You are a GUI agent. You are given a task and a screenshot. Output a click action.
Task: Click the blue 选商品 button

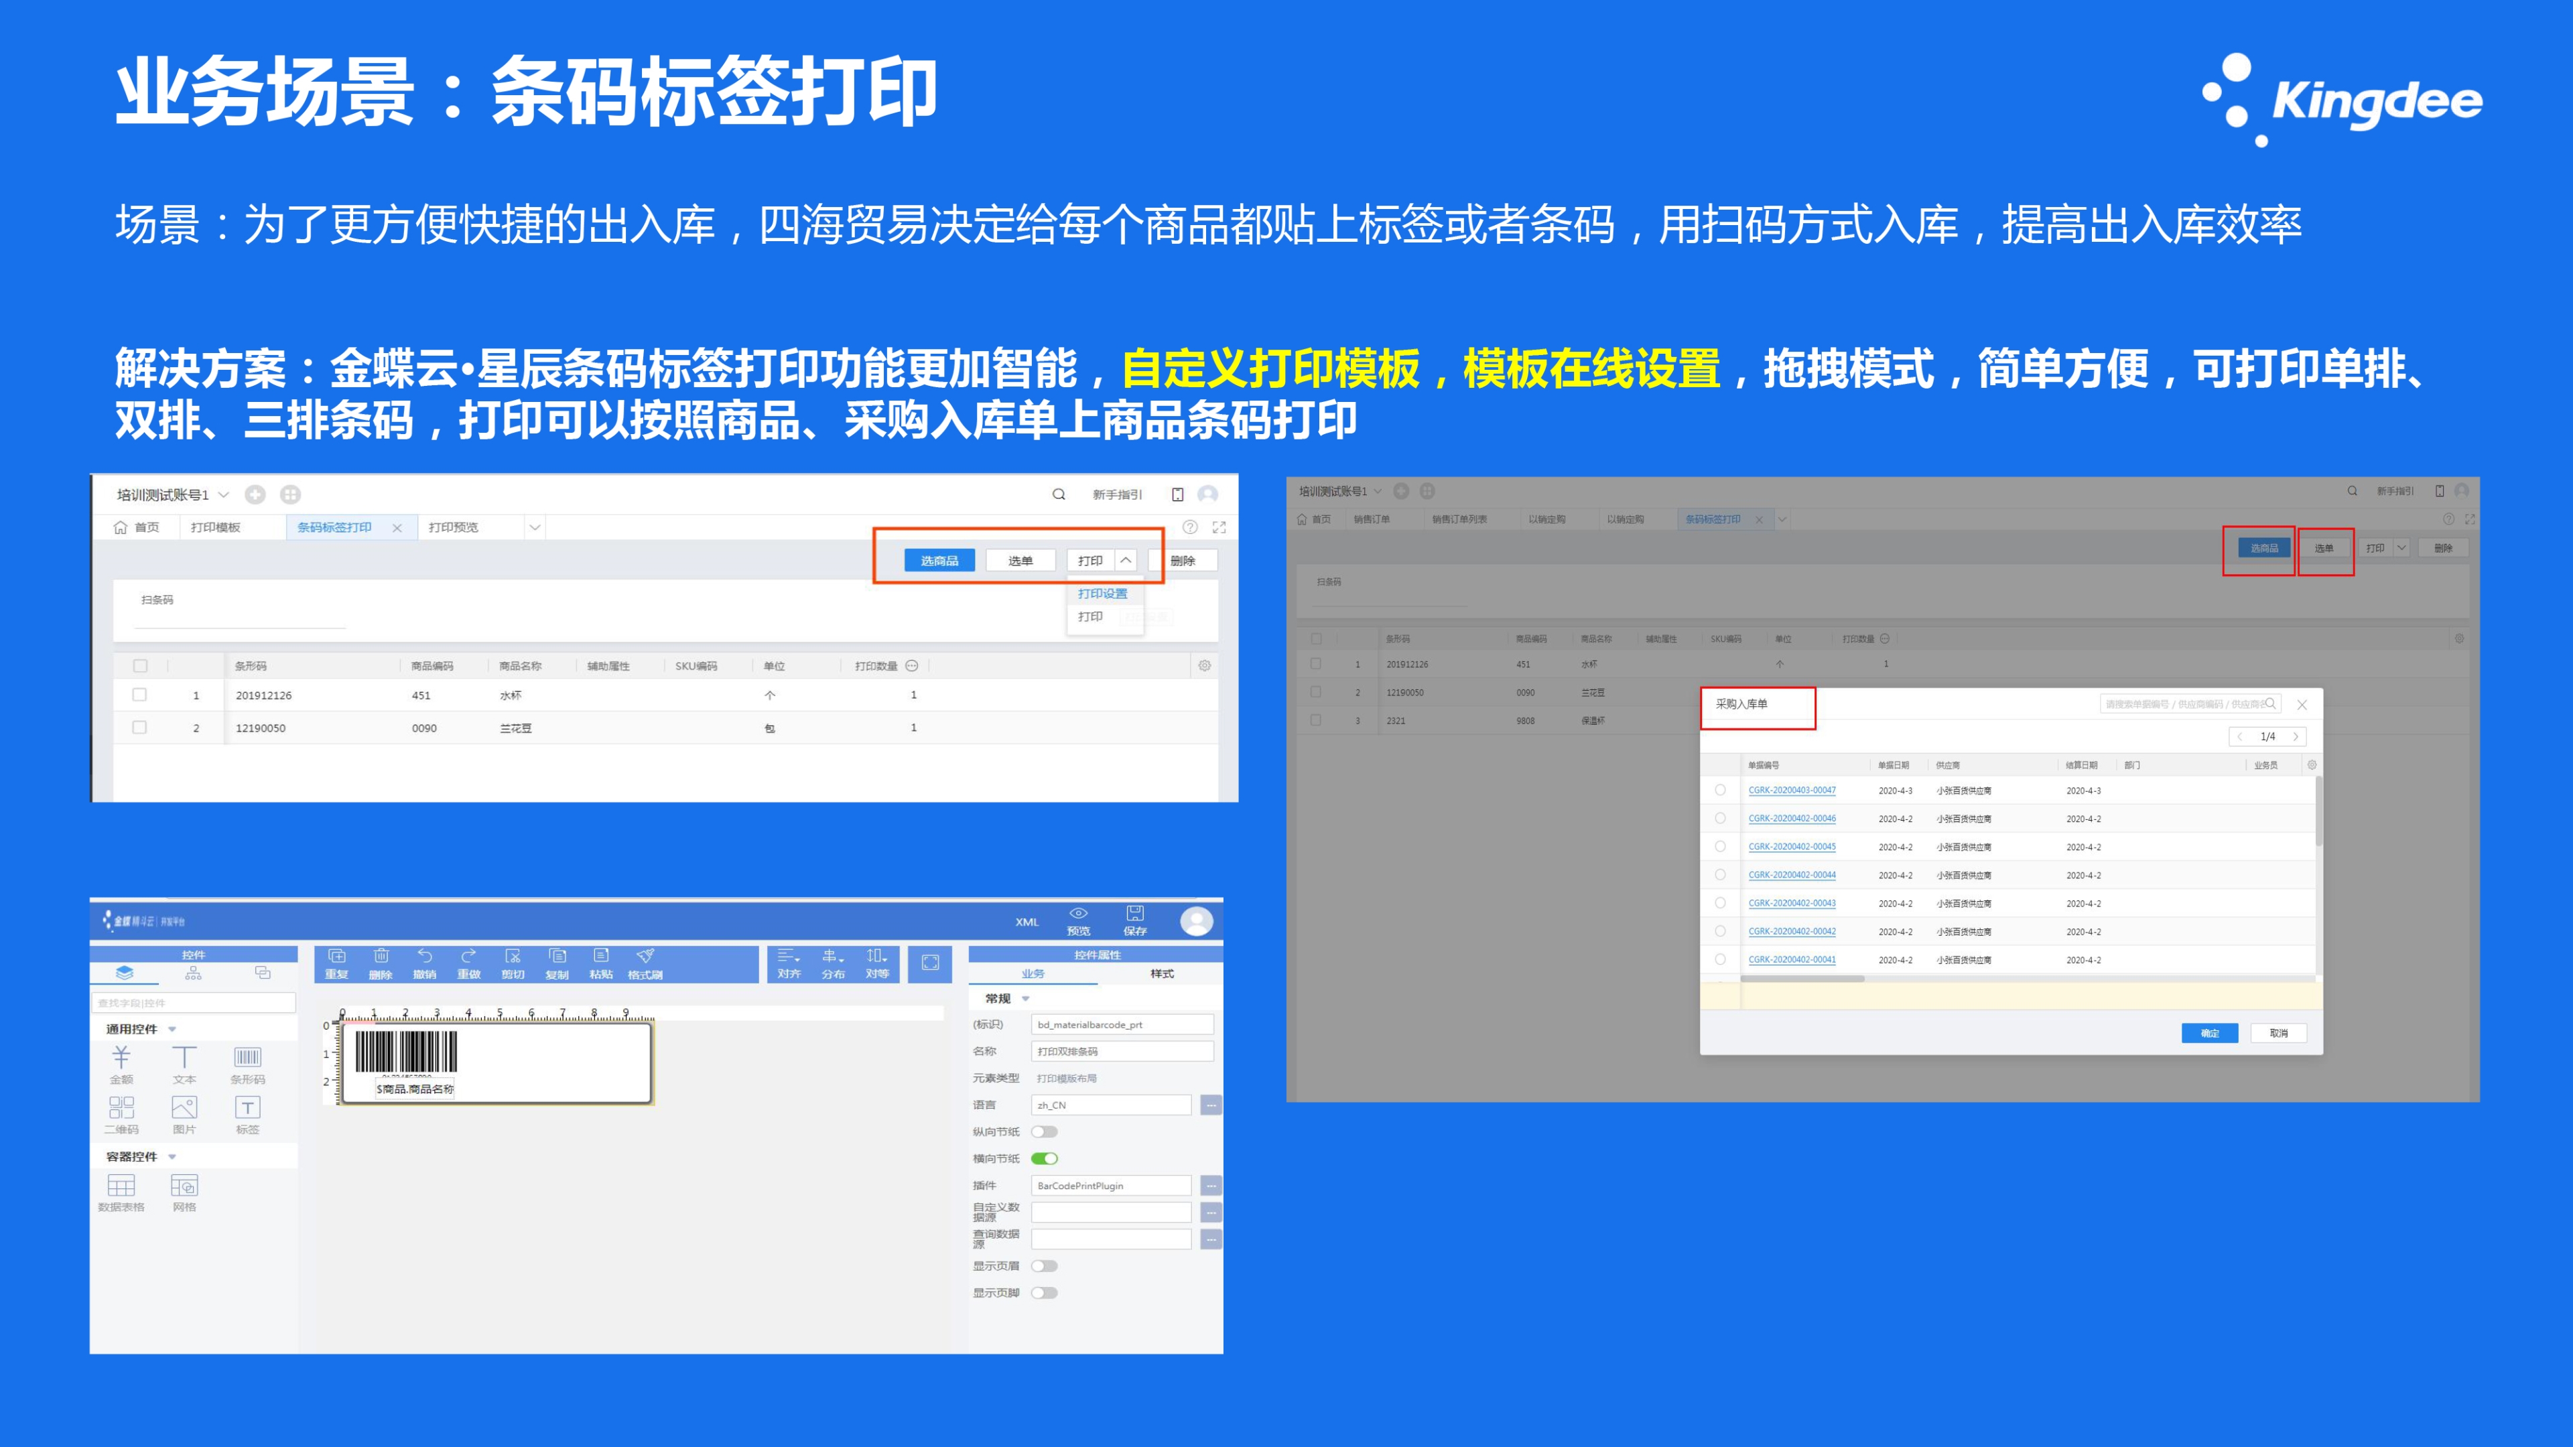point(939,560)
